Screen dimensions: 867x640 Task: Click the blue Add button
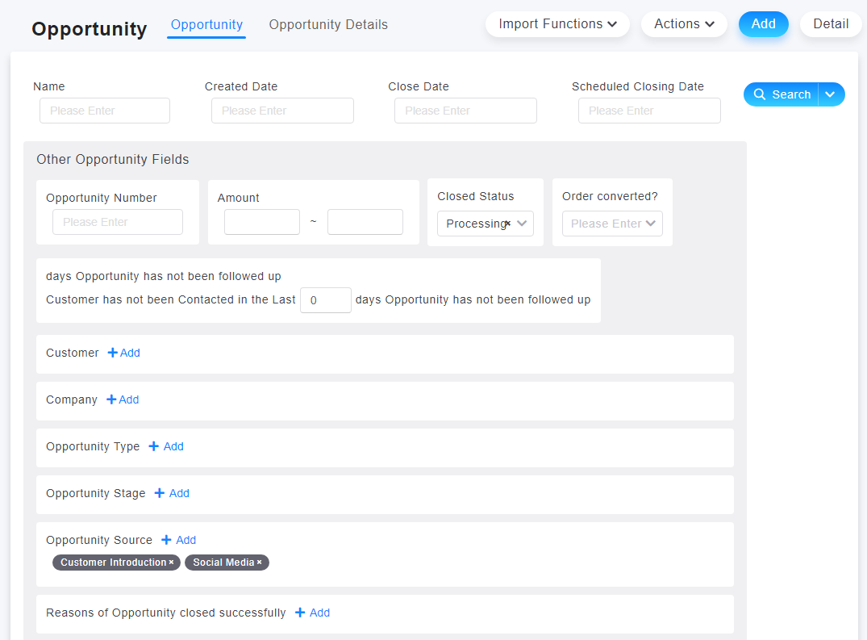(x=763, y=24)
